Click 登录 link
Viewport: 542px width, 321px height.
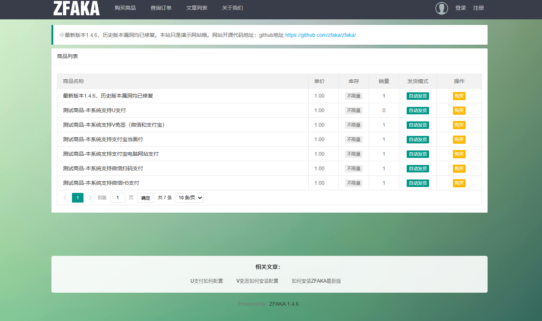point(461,8)
